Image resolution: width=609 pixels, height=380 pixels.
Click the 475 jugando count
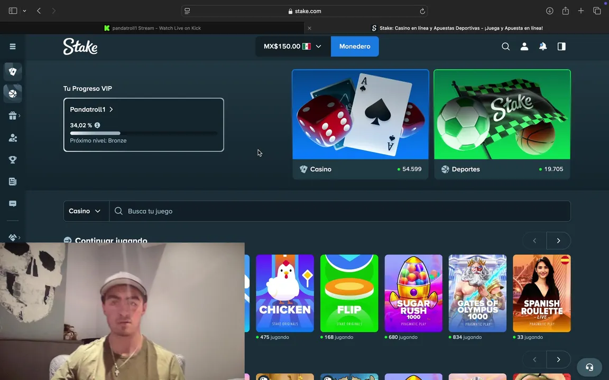(274, 337)
